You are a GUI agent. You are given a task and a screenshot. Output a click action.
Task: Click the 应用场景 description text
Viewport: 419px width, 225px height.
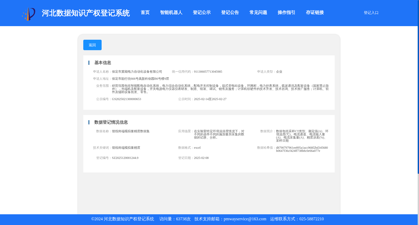click(219, 134)
